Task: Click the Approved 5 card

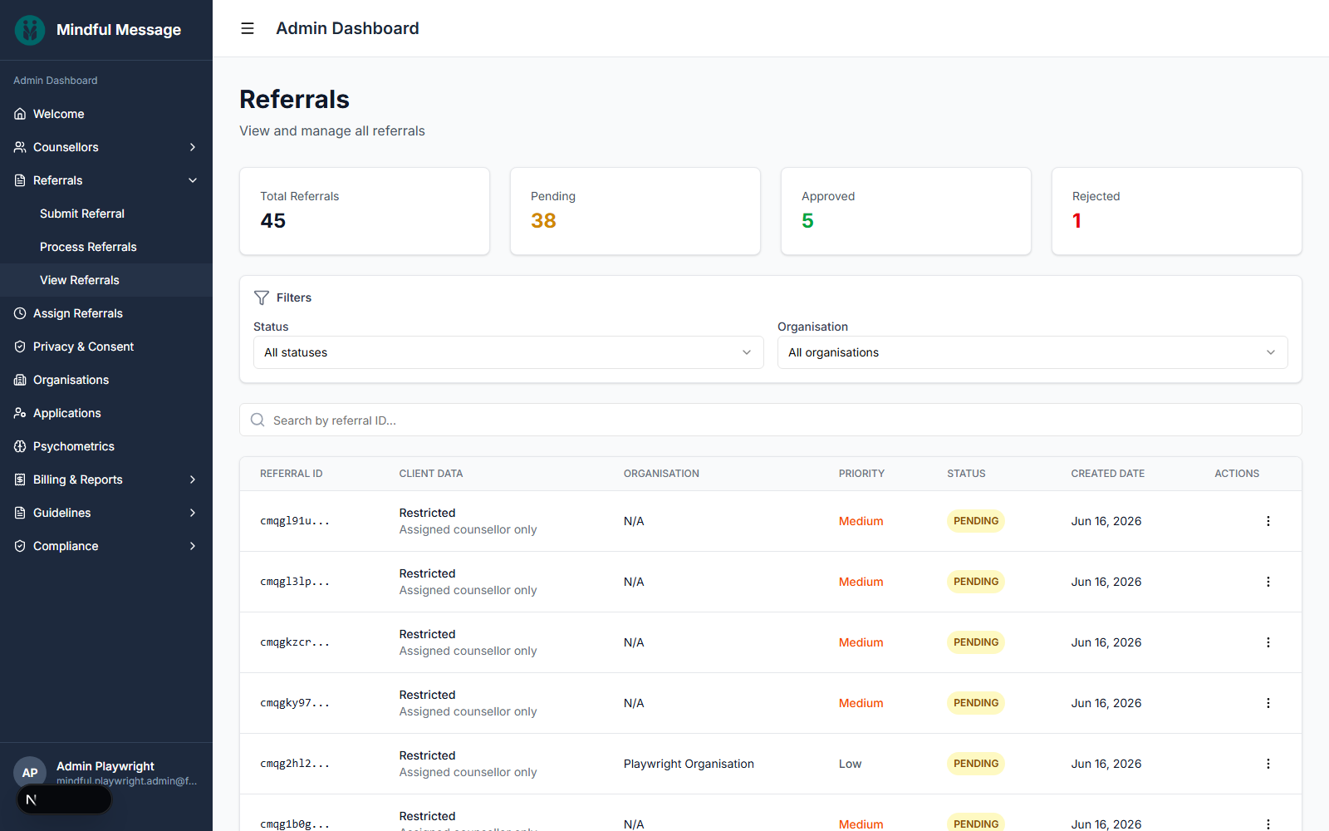Action: point(906,211)
